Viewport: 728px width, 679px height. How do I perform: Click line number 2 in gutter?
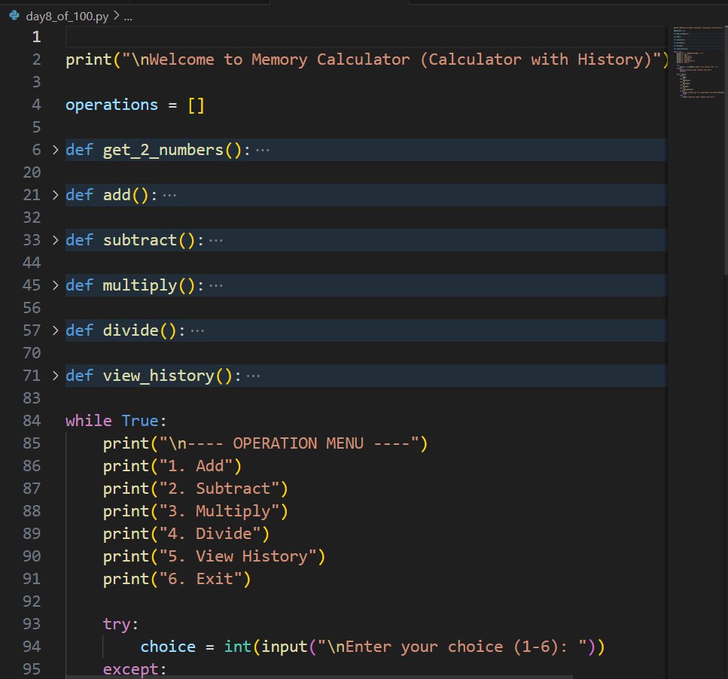[36, 59]
